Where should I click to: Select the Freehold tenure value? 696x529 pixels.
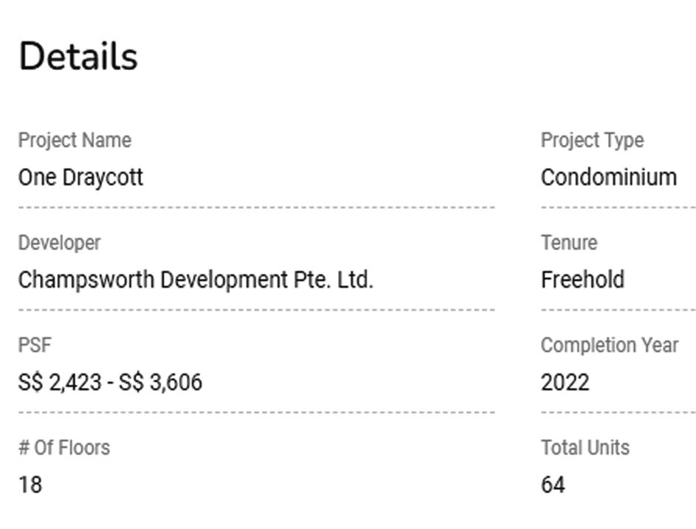click(582, 280)
